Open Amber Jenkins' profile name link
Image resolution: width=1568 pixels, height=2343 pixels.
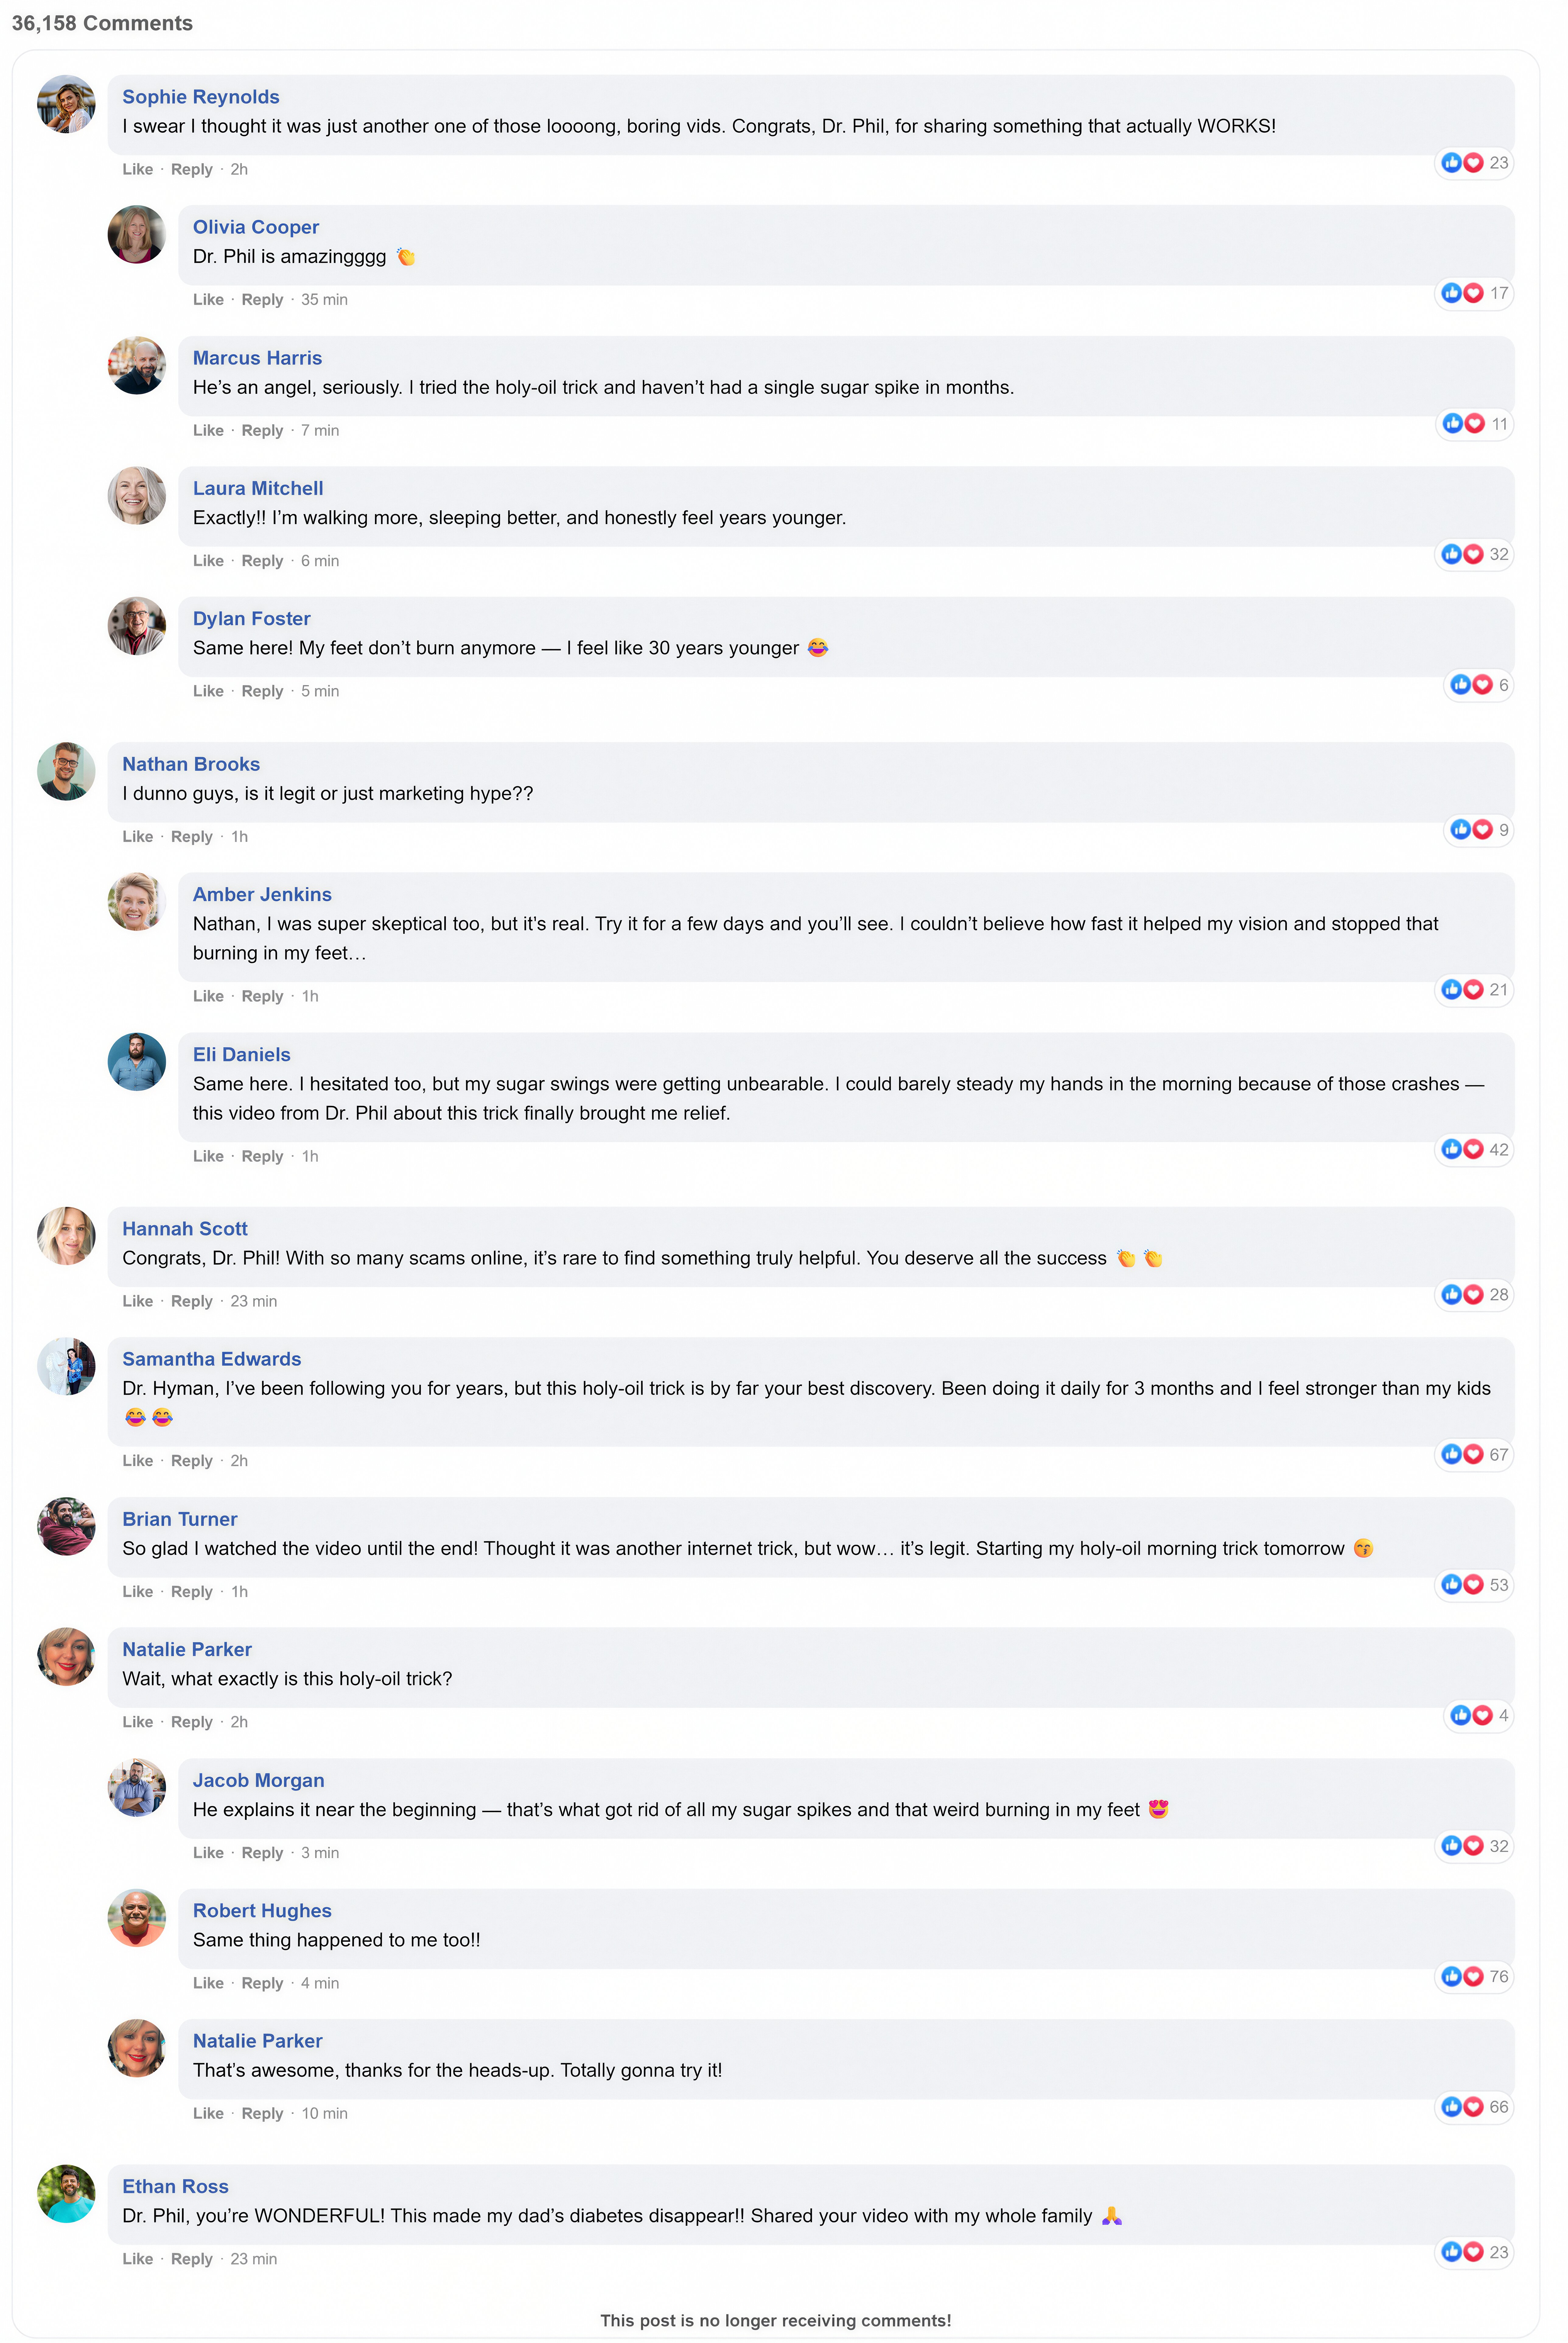point(262,895)
